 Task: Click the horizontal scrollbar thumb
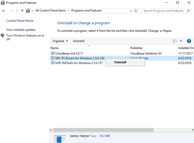103,130
